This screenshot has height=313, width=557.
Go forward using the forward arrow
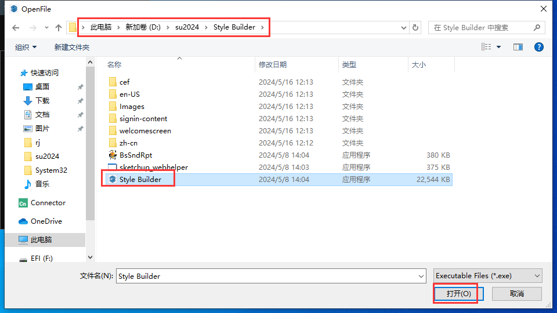tap(32, 28)
